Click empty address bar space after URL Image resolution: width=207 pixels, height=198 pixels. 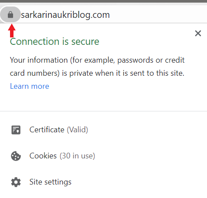pyautogui.click(x=158, y=14)
